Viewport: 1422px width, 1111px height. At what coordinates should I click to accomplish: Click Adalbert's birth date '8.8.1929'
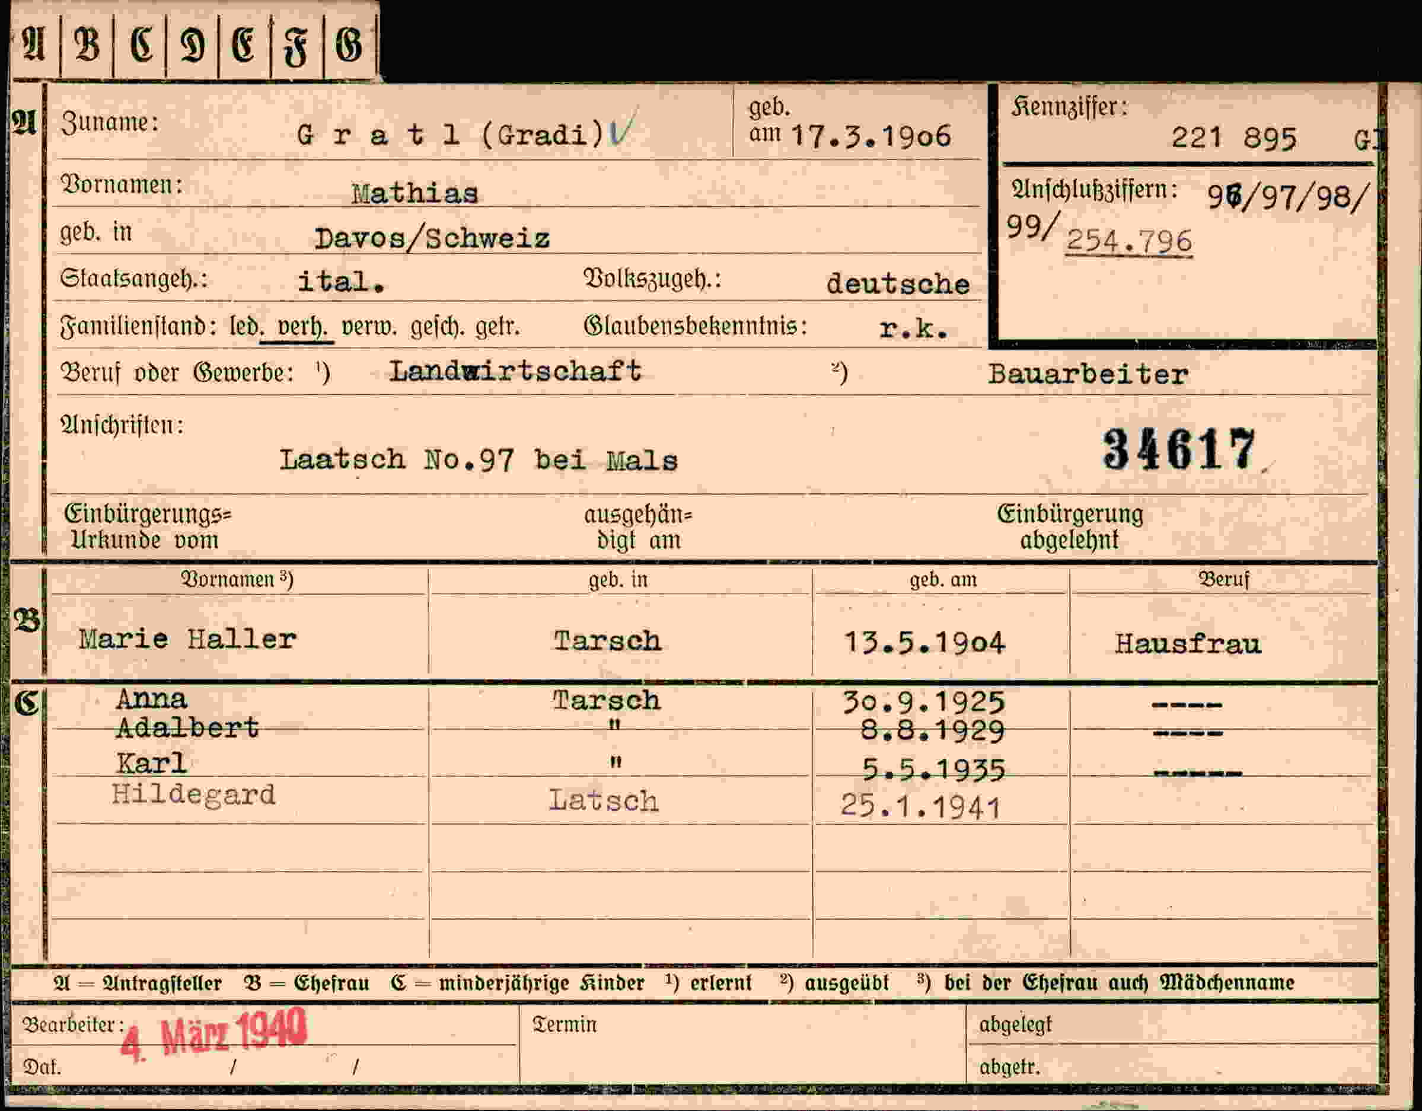click(x=933, y=732)
